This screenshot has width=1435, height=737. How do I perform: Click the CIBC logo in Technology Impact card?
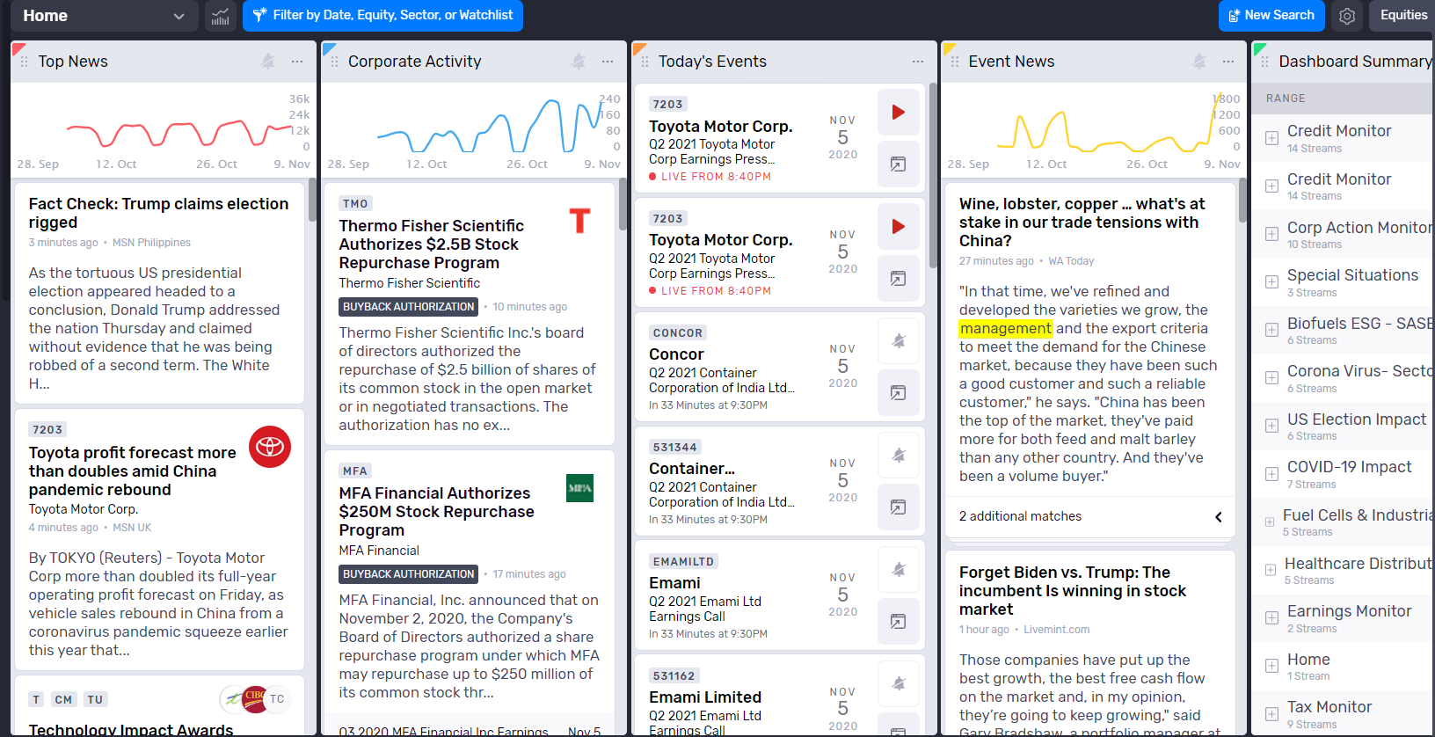coord(255,698)
